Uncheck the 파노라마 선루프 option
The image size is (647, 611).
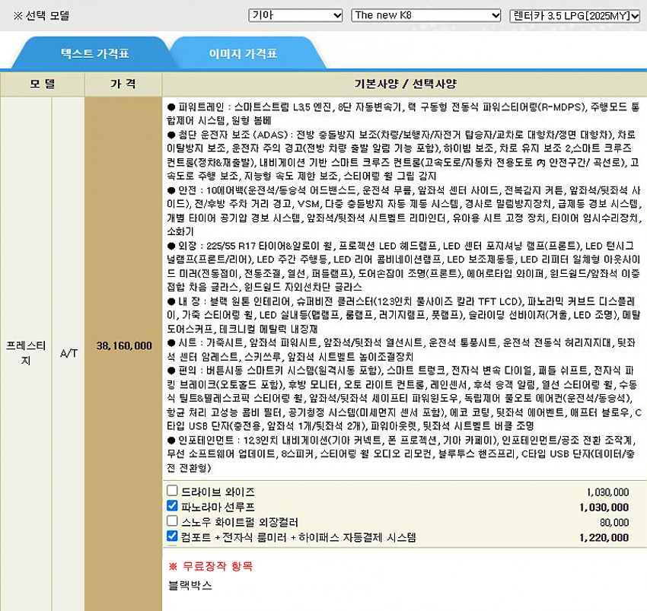pyautogui.click(x=172, y=506)
